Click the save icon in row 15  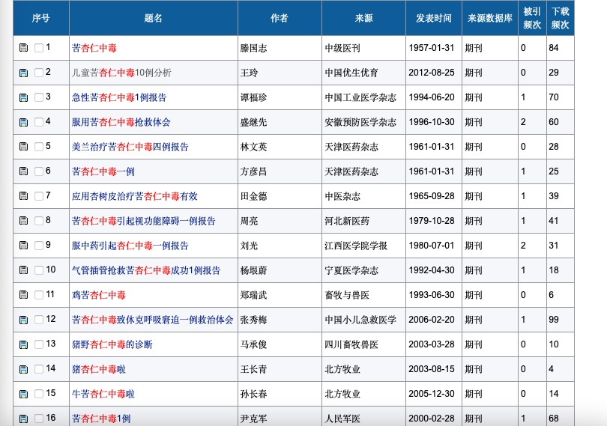pyautogui.click(x=24, y=394)
